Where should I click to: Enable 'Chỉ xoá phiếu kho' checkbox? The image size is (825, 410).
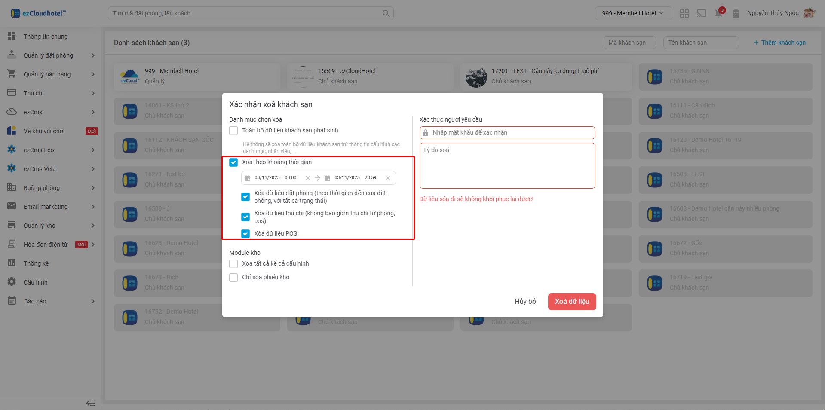pos(233,278)
